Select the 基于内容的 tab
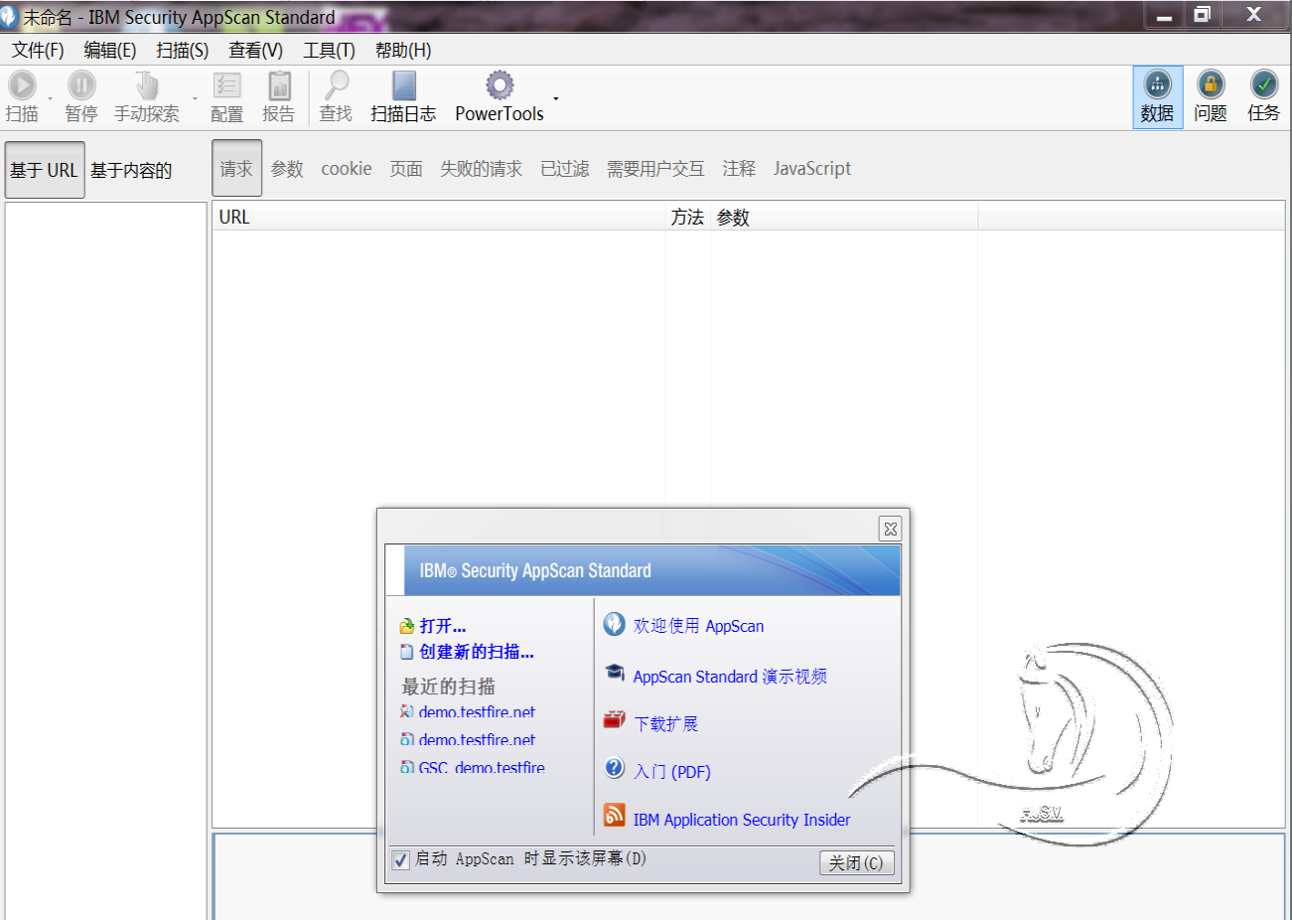 (131, 170)
